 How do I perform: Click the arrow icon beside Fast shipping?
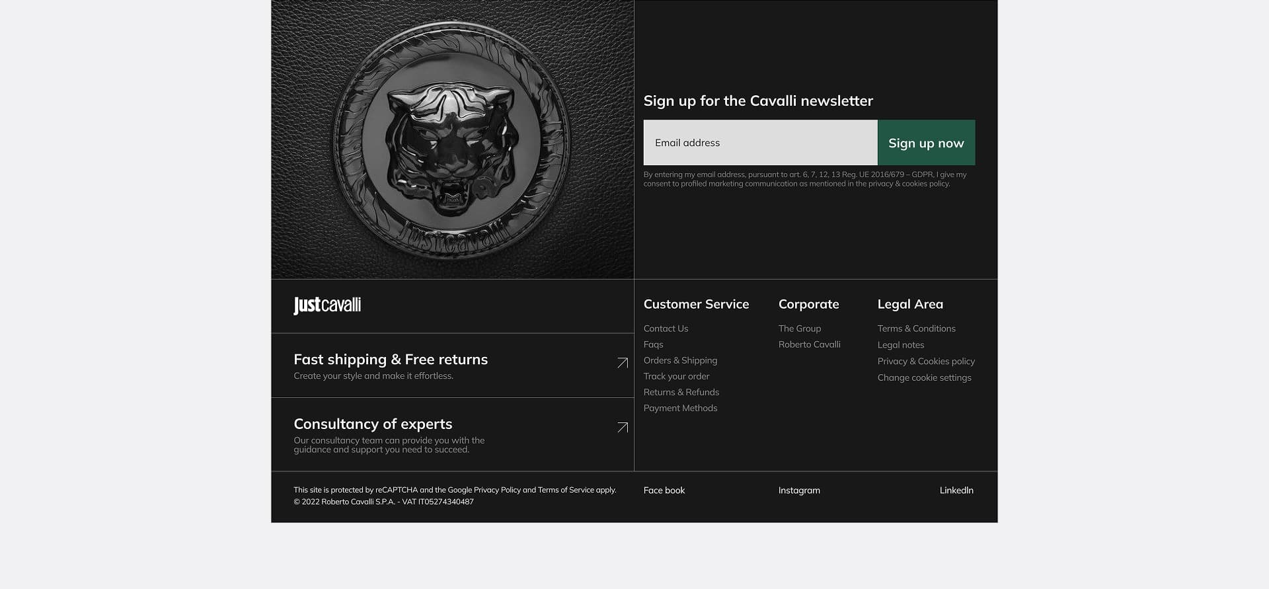pyautogui.click(x=622, y=363)
